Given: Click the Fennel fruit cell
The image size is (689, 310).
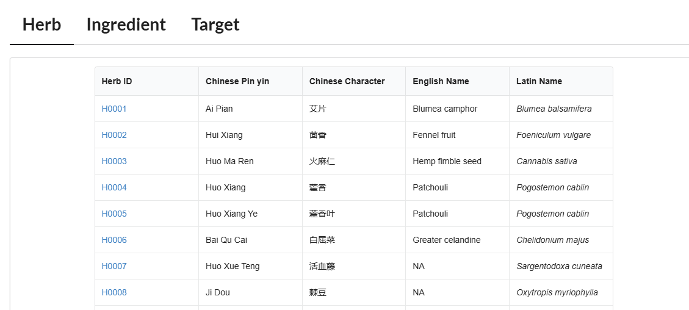Looking at the screenshot, I should click(x=458, y=135).
